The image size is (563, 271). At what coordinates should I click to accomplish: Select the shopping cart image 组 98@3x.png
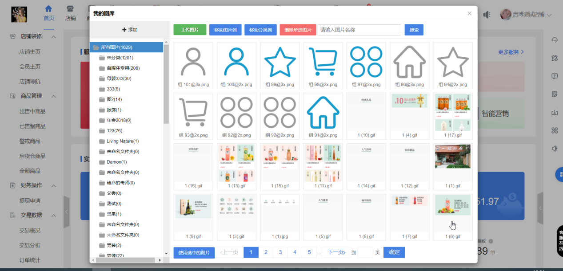click(x=323, y=62)
